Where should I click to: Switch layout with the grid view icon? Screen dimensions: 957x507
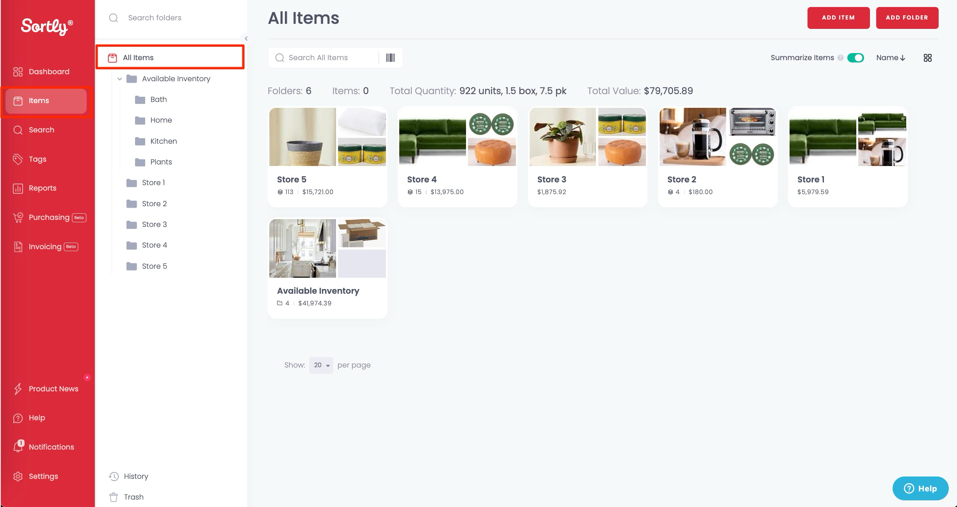click(928, 58)
